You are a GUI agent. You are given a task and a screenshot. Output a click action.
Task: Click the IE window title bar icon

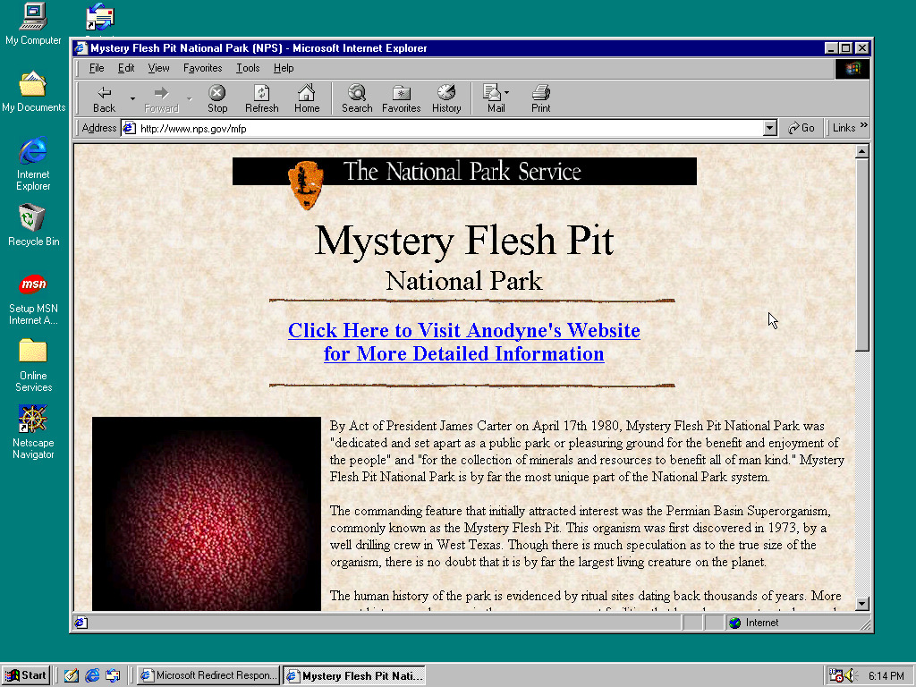(x=81, y=48)
